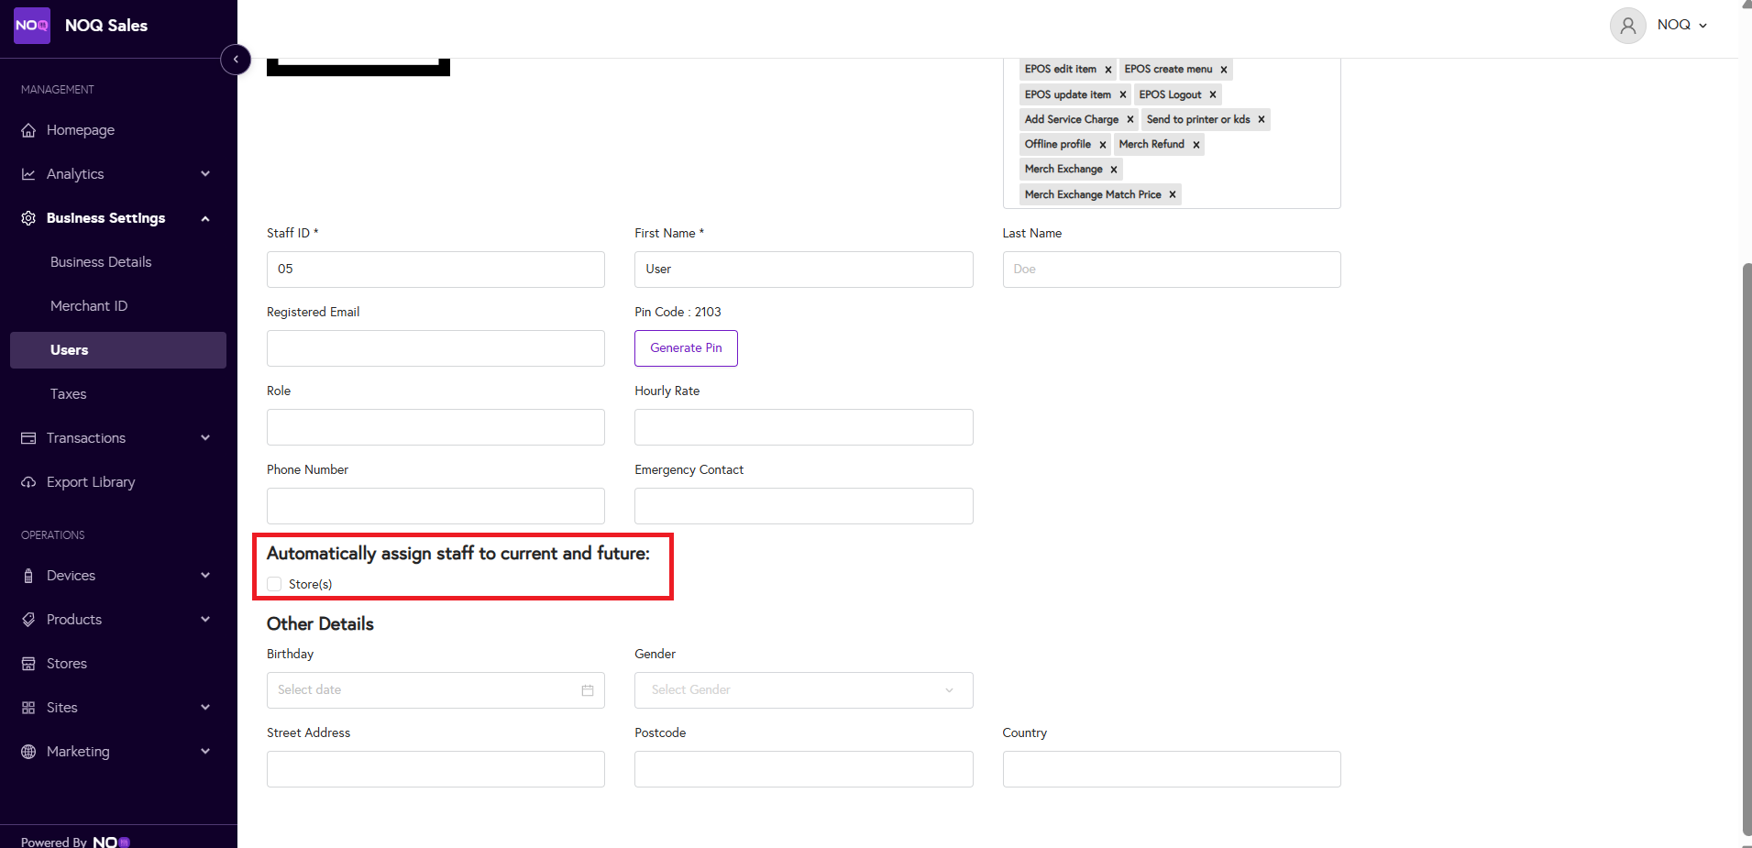Open the NOQ account dropdown menu
The image size is (1752, 848).
click(1681, 26)
